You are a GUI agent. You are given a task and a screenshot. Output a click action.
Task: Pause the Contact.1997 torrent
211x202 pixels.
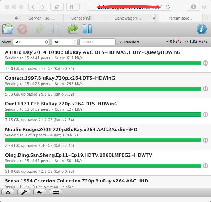click(x=206, y=89)
